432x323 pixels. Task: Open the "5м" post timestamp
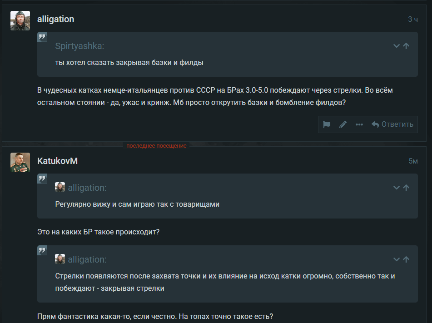point(413,161)
